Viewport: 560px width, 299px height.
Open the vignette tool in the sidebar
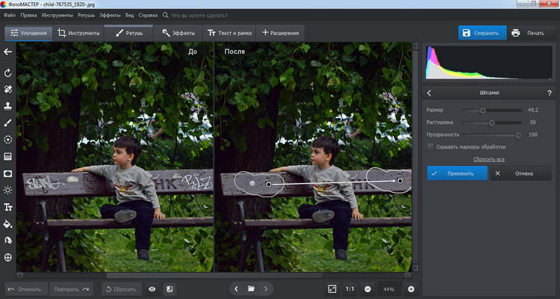[8, 173]
